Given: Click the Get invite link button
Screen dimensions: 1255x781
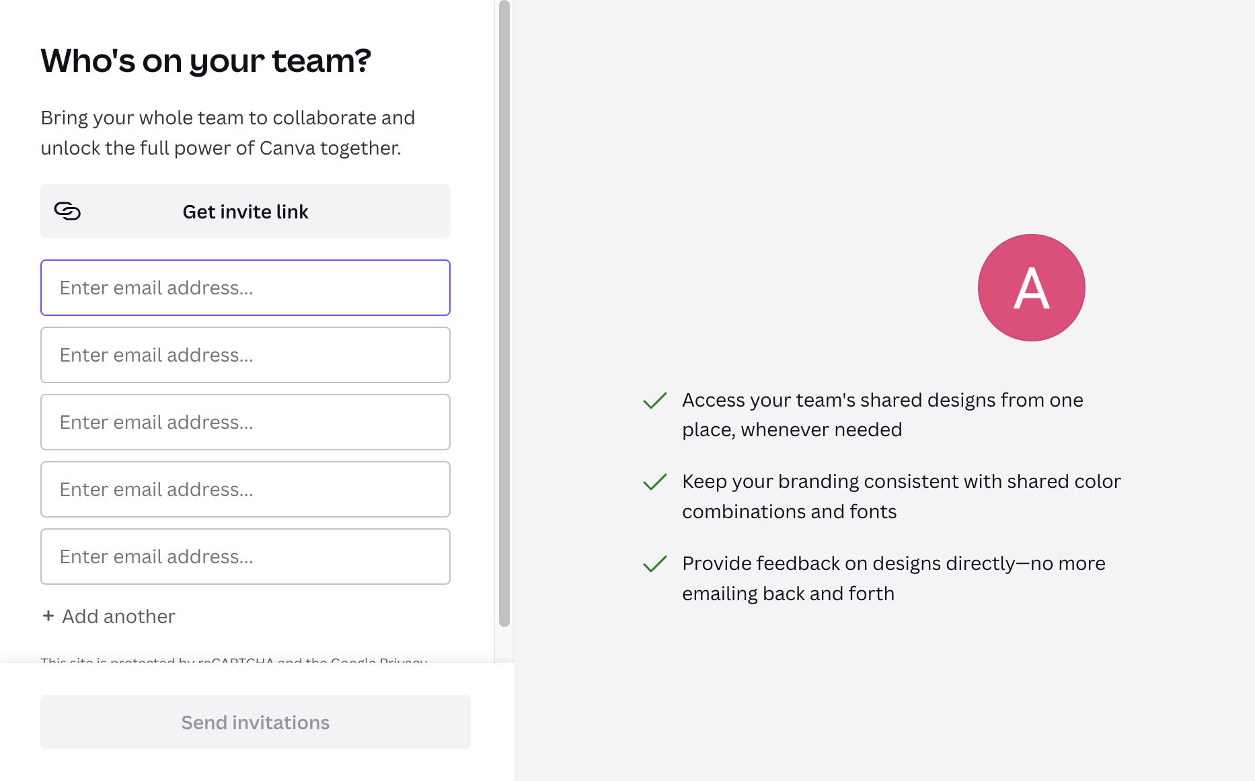Looking at the screenshot, I should (245, 211).
